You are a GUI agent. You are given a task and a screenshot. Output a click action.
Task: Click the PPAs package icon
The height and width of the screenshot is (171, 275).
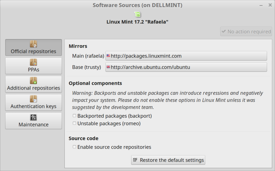click(34, 62)
